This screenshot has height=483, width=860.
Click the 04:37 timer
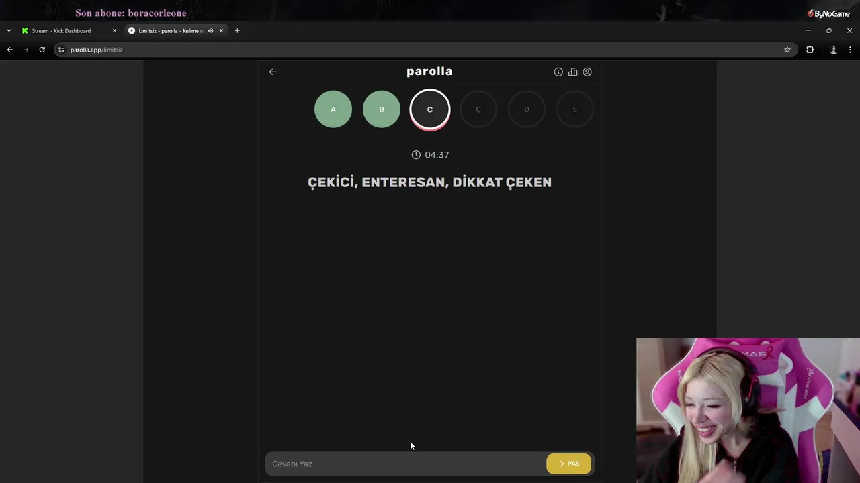click(x=430, y=155)
